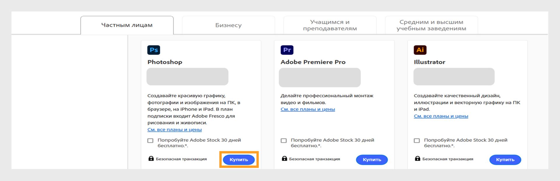Open Photoshop's См. все планы и цены link
Viewport: 560px width, 181px height.
(174, 130)
